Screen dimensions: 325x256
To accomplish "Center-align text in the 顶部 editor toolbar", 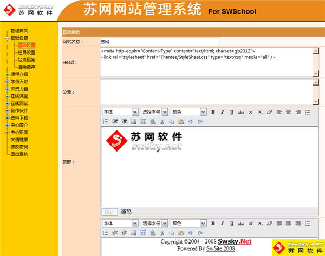I will pyautogui.click(x=288, y=112).
